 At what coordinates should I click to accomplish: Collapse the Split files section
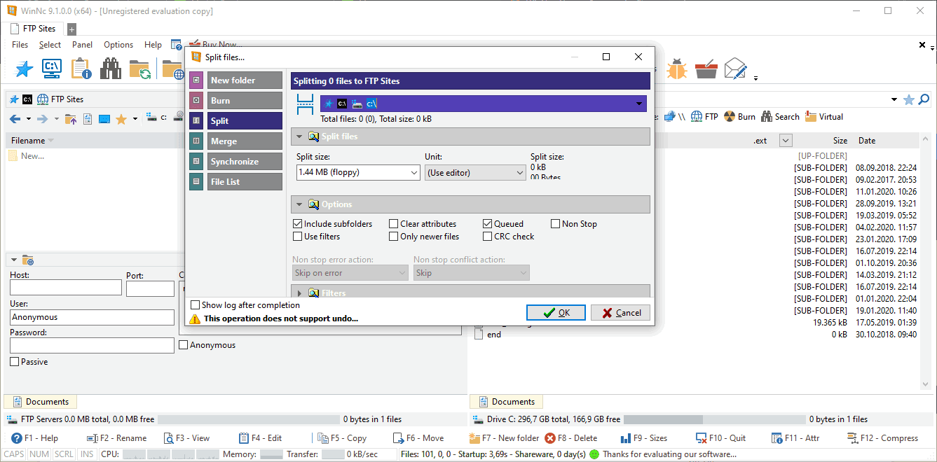(299, 136)
